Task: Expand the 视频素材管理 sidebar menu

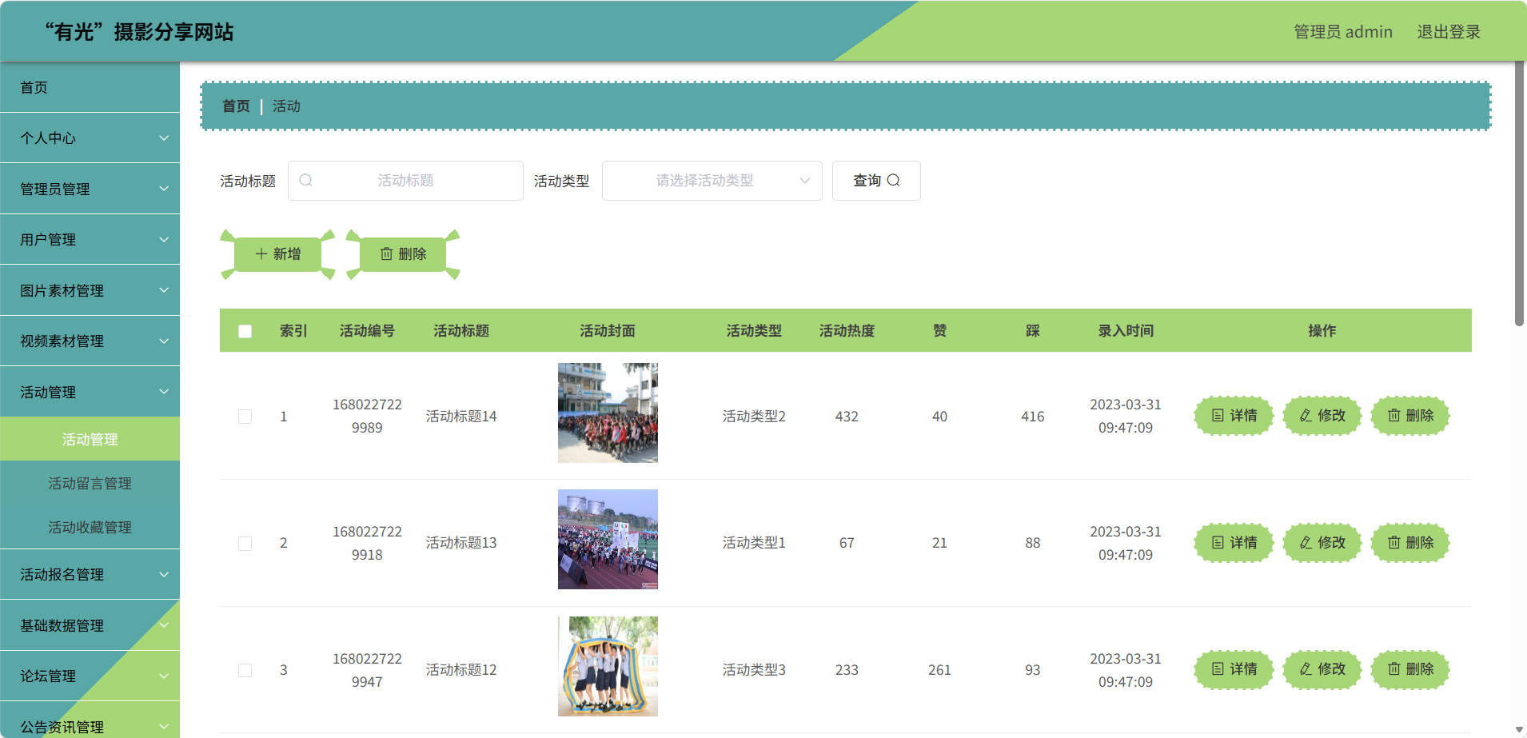Action: pos(90,341)
